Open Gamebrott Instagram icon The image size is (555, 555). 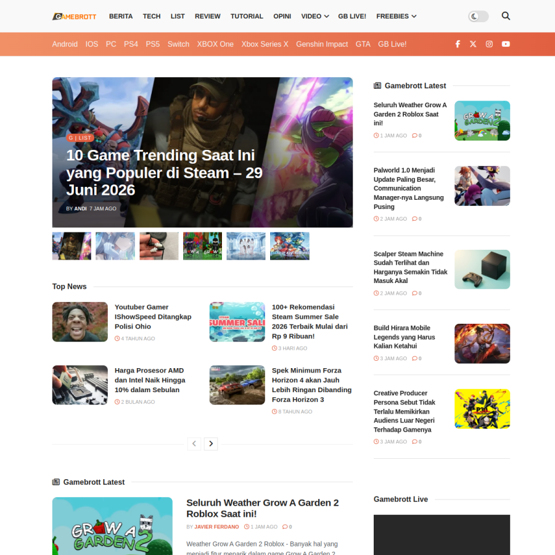point(489,44)
